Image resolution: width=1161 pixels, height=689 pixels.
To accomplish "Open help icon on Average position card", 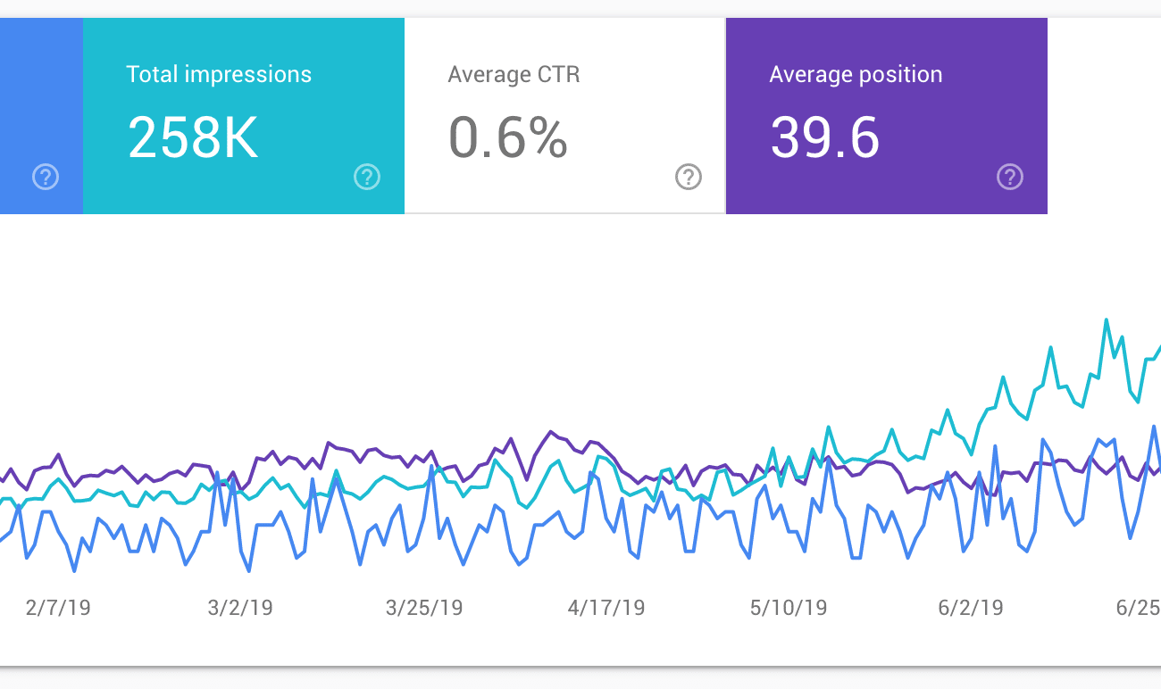I will pos(1009,177).
